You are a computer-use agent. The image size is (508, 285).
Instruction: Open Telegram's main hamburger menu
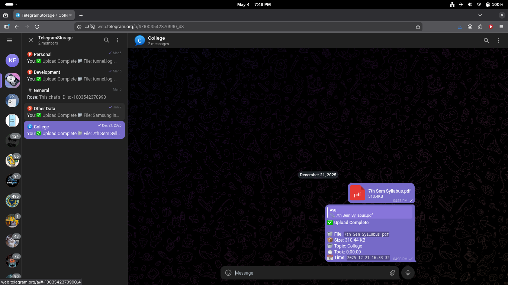[9, 40]
